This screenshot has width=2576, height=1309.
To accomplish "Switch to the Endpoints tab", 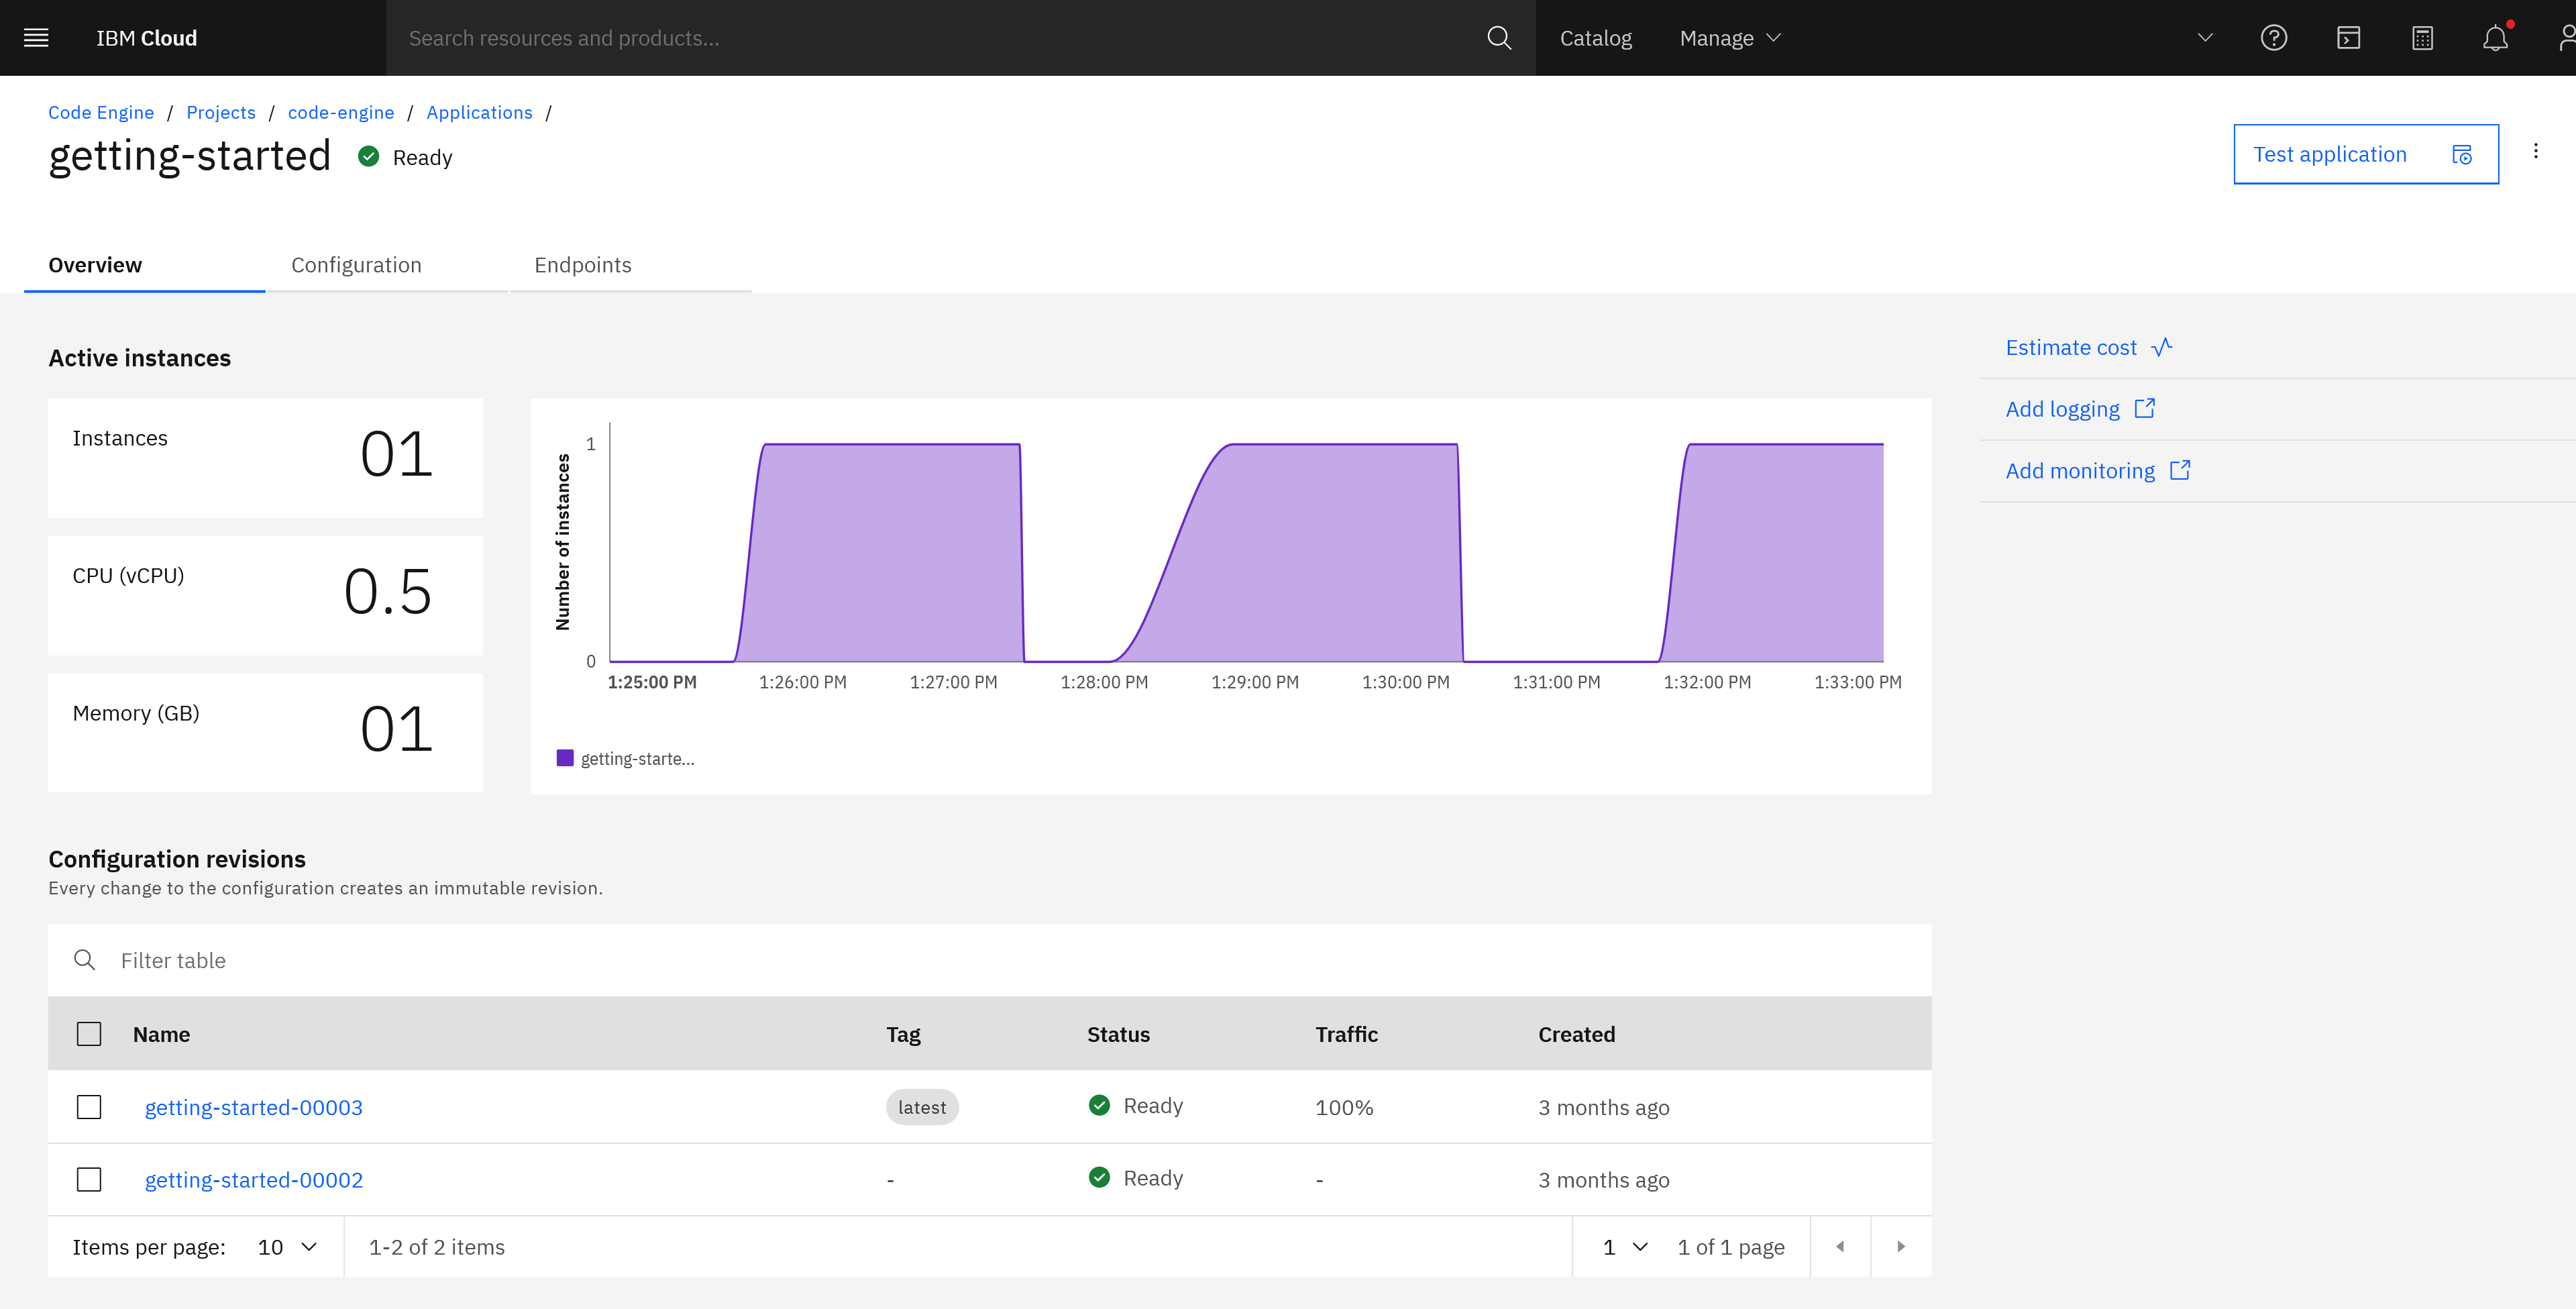I will (x=583, y=265).
